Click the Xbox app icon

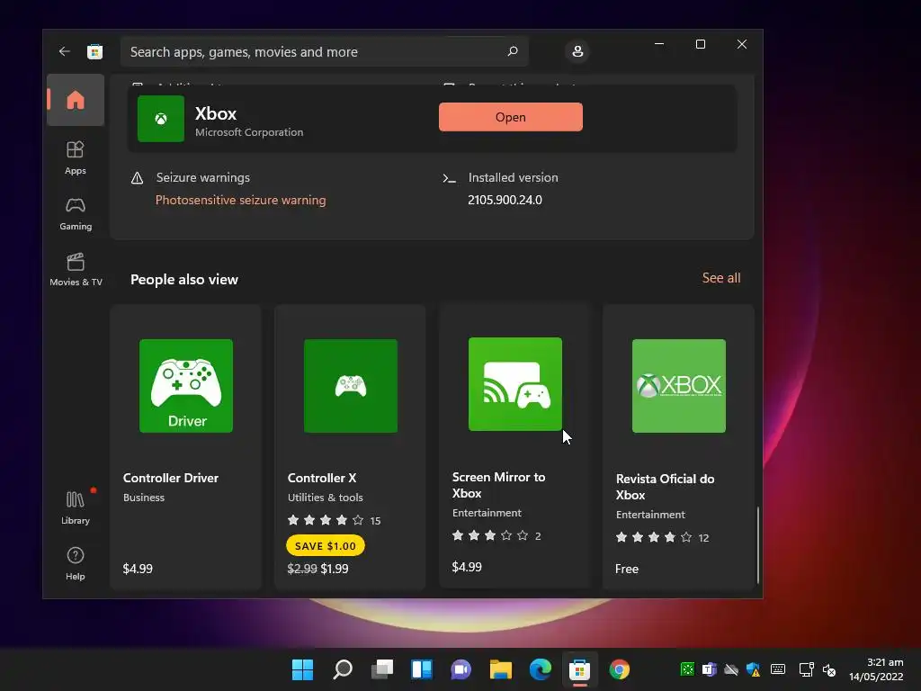click(x=160, y=119)
